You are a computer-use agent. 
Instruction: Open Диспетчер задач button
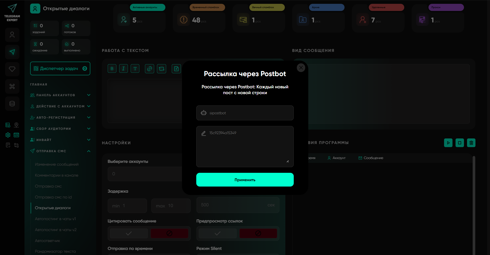(x=60, y=68)
